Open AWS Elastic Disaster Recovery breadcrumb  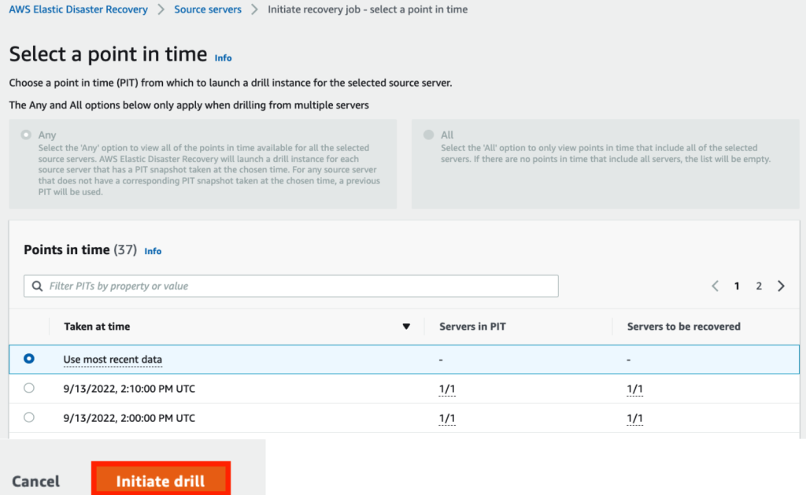pyautogui.click(x=78, y=9)
